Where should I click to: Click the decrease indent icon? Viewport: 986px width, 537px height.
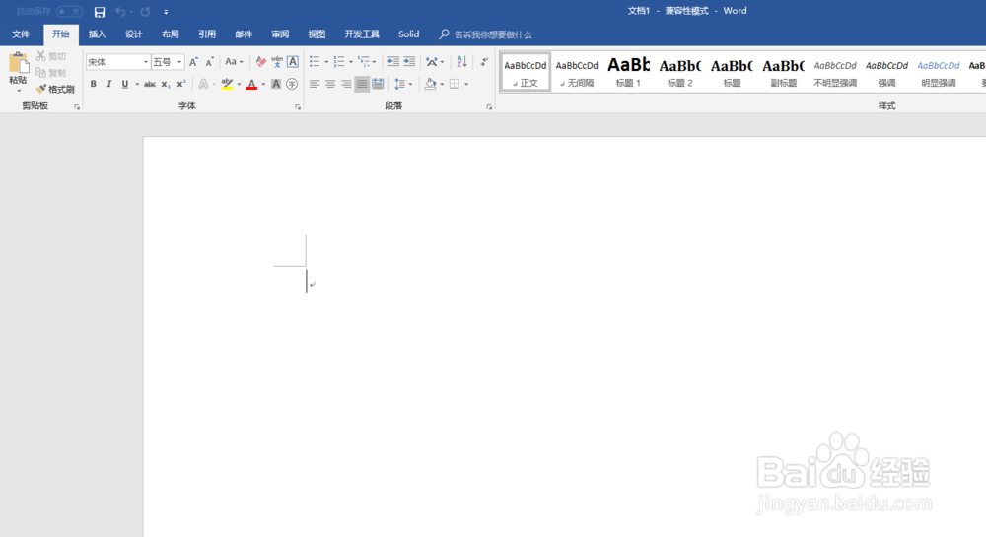(x=393, y=61)
